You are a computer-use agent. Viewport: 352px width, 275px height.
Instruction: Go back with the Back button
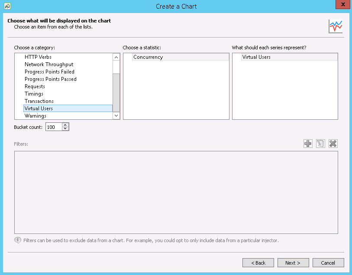tap(258, 262)
